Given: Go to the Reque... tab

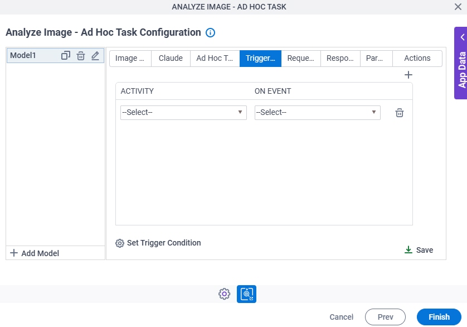Looking at the screenshot, I should (301, 58).
